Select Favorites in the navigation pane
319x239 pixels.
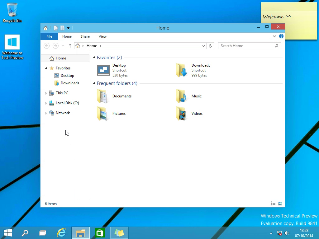coord(63,68)
